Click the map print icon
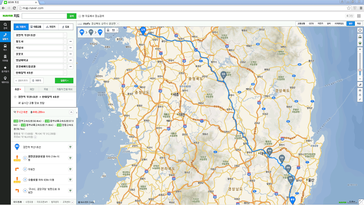Image resolution: width=364 pixels, height=205 pixels. [x=360, y=90]
